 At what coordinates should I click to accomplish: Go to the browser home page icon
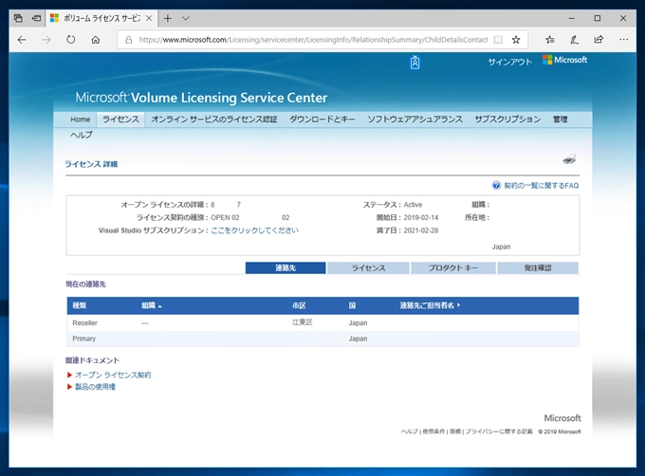pos(96,40)
